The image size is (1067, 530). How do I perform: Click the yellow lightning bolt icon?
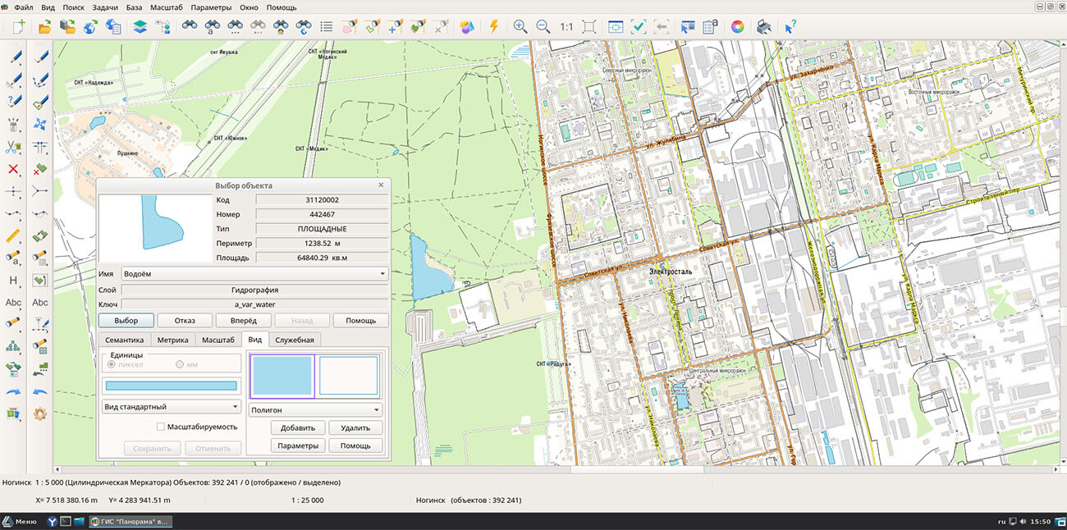coord(493,26)
